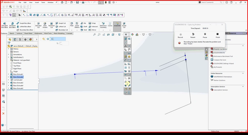Open Reference Geometry tool

coord(103,25)
